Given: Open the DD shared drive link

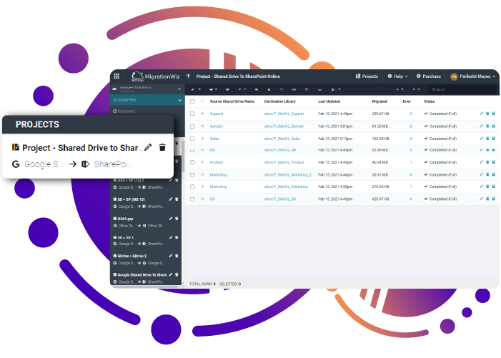Looking at the screenshot, I should 212,199.
